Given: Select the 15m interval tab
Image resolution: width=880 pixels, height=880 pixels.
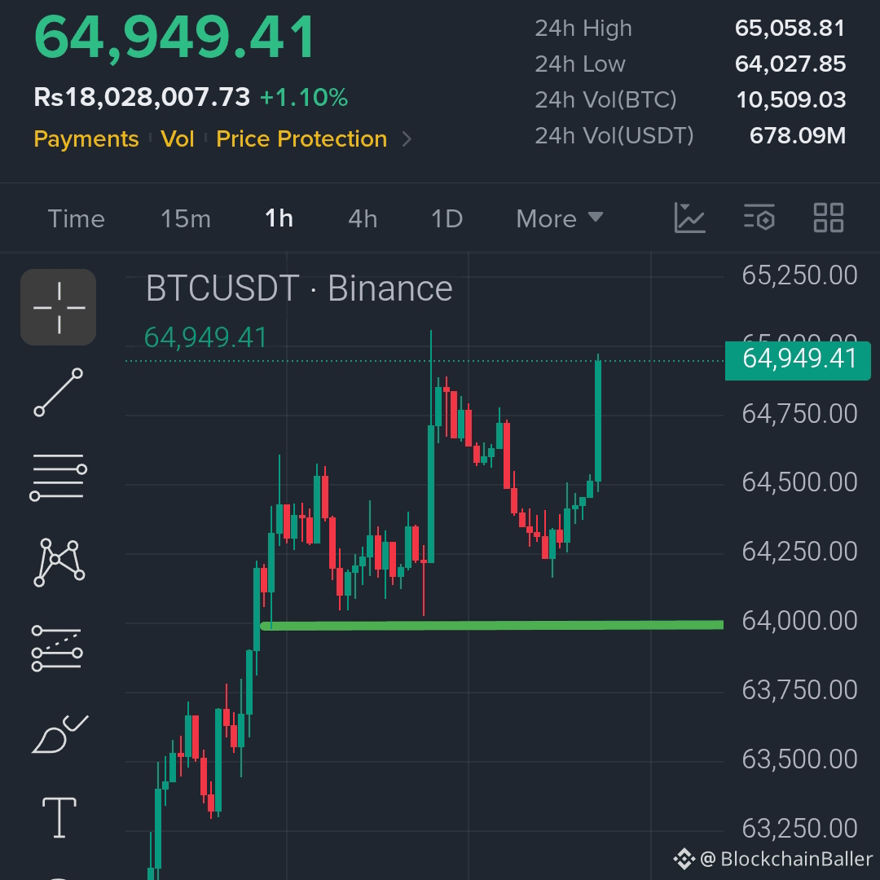Looking at the screenshot, I should 186,219.
